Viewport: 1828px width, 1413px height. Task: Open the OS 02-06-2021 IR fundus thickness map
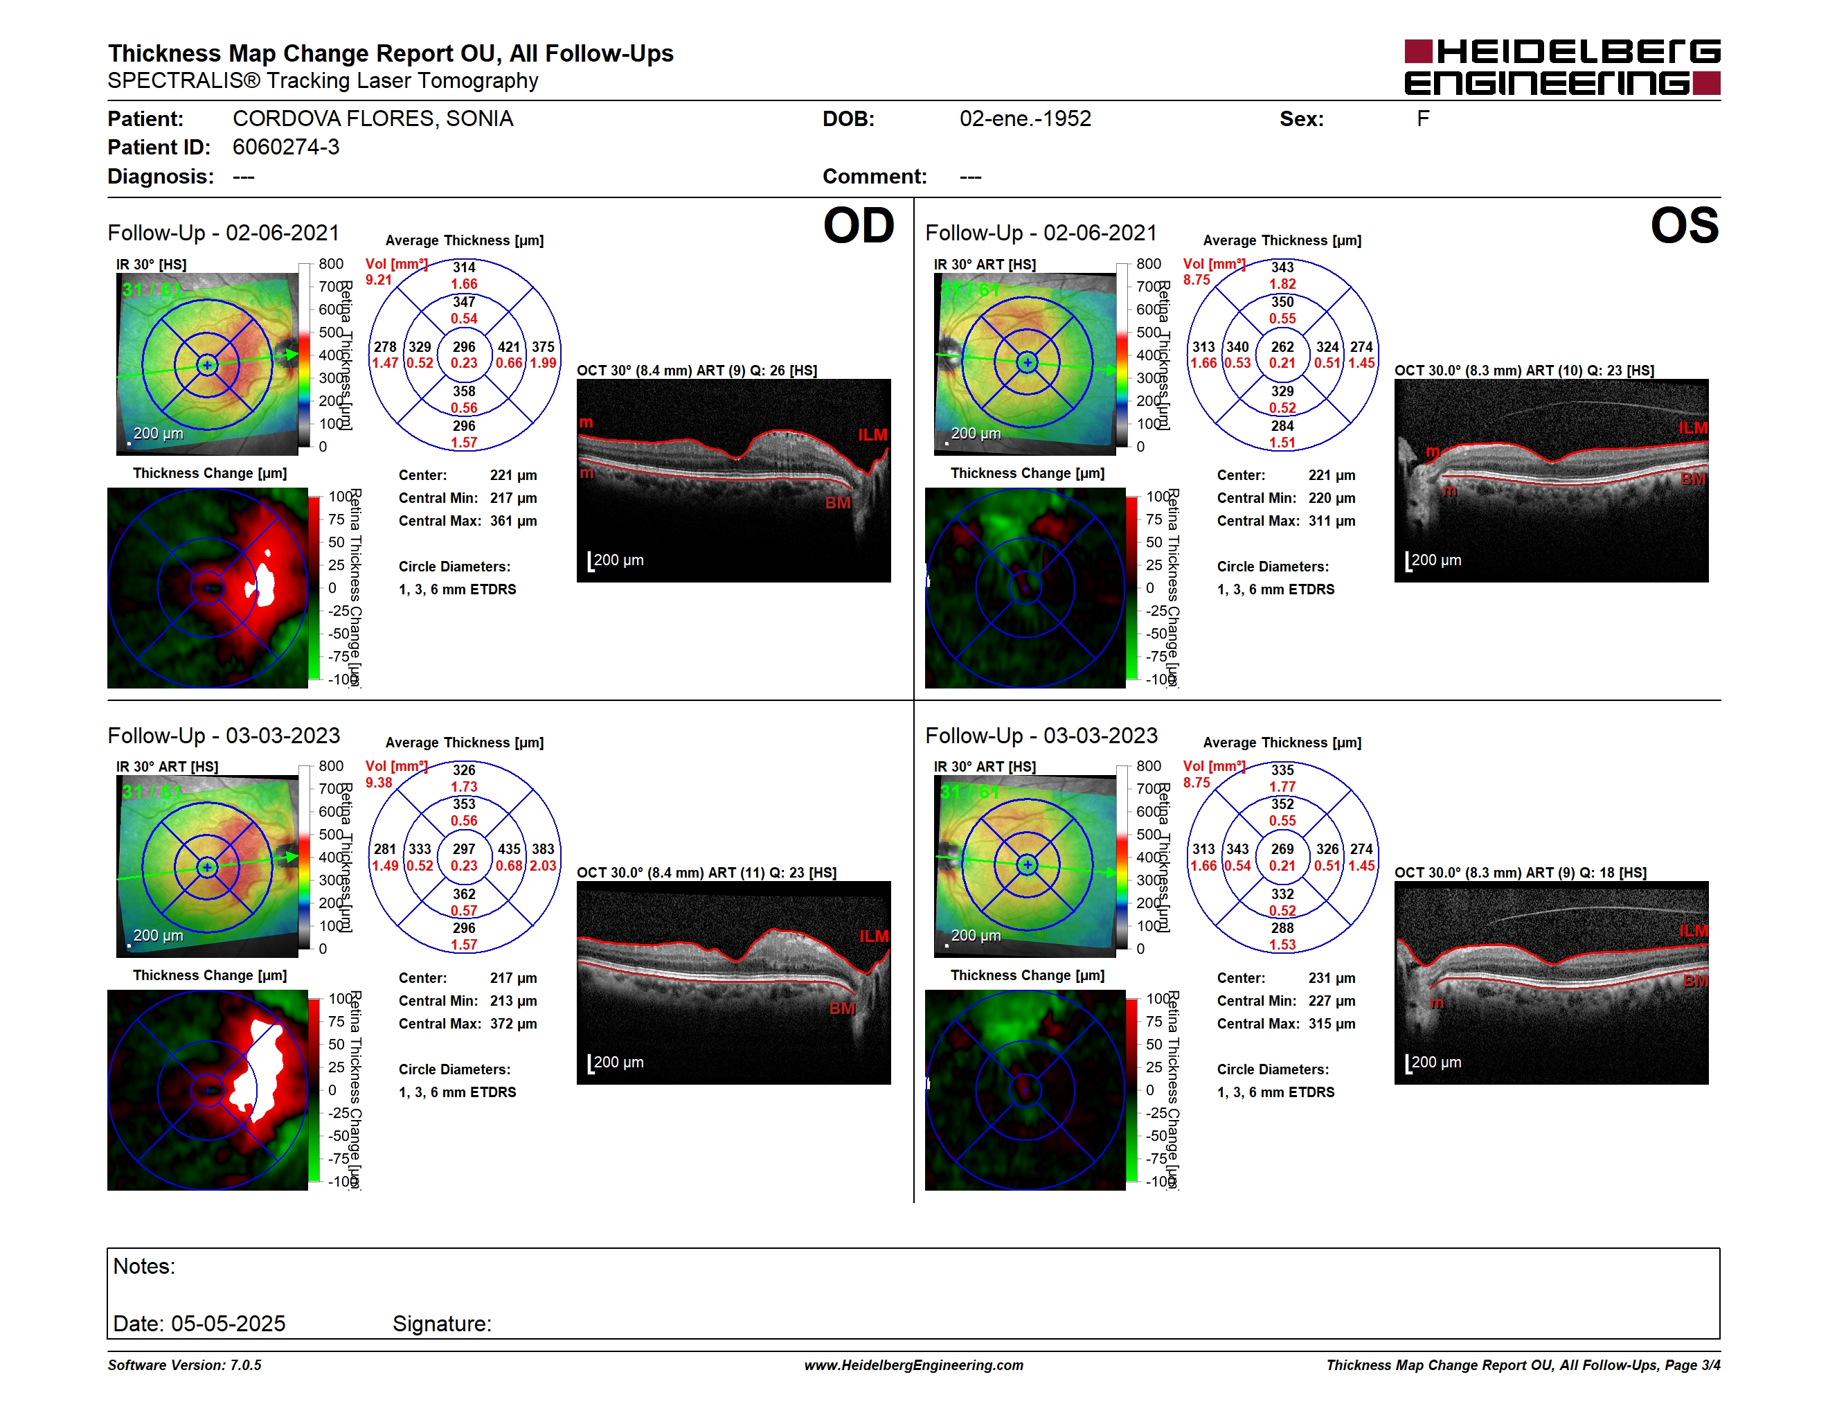click(1025, 364)
